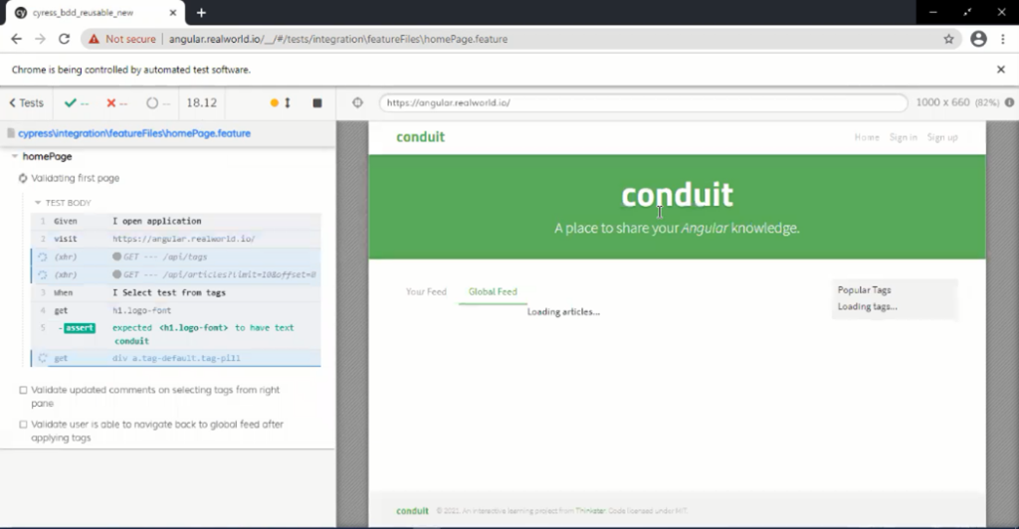Open the Chrome three-dot menu
The image size is (1019, 529).
(1005, 39)
